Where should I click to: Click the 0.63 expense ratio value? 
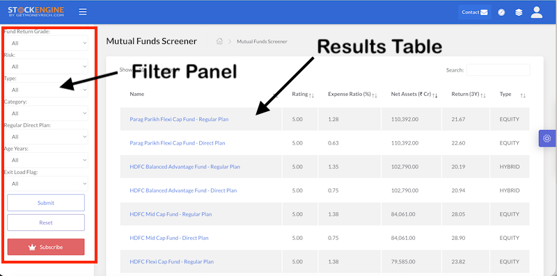coord(334,143)
